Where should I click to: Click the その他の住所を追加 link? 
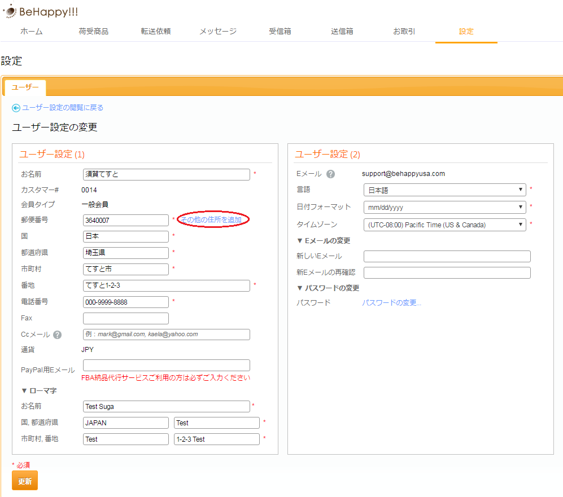[211, 219]
